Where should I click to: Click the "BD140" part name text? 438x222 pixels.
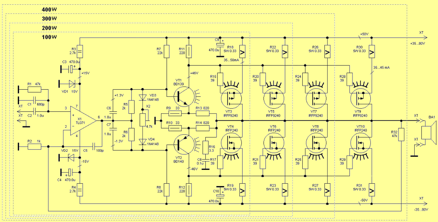coord(178,162)
